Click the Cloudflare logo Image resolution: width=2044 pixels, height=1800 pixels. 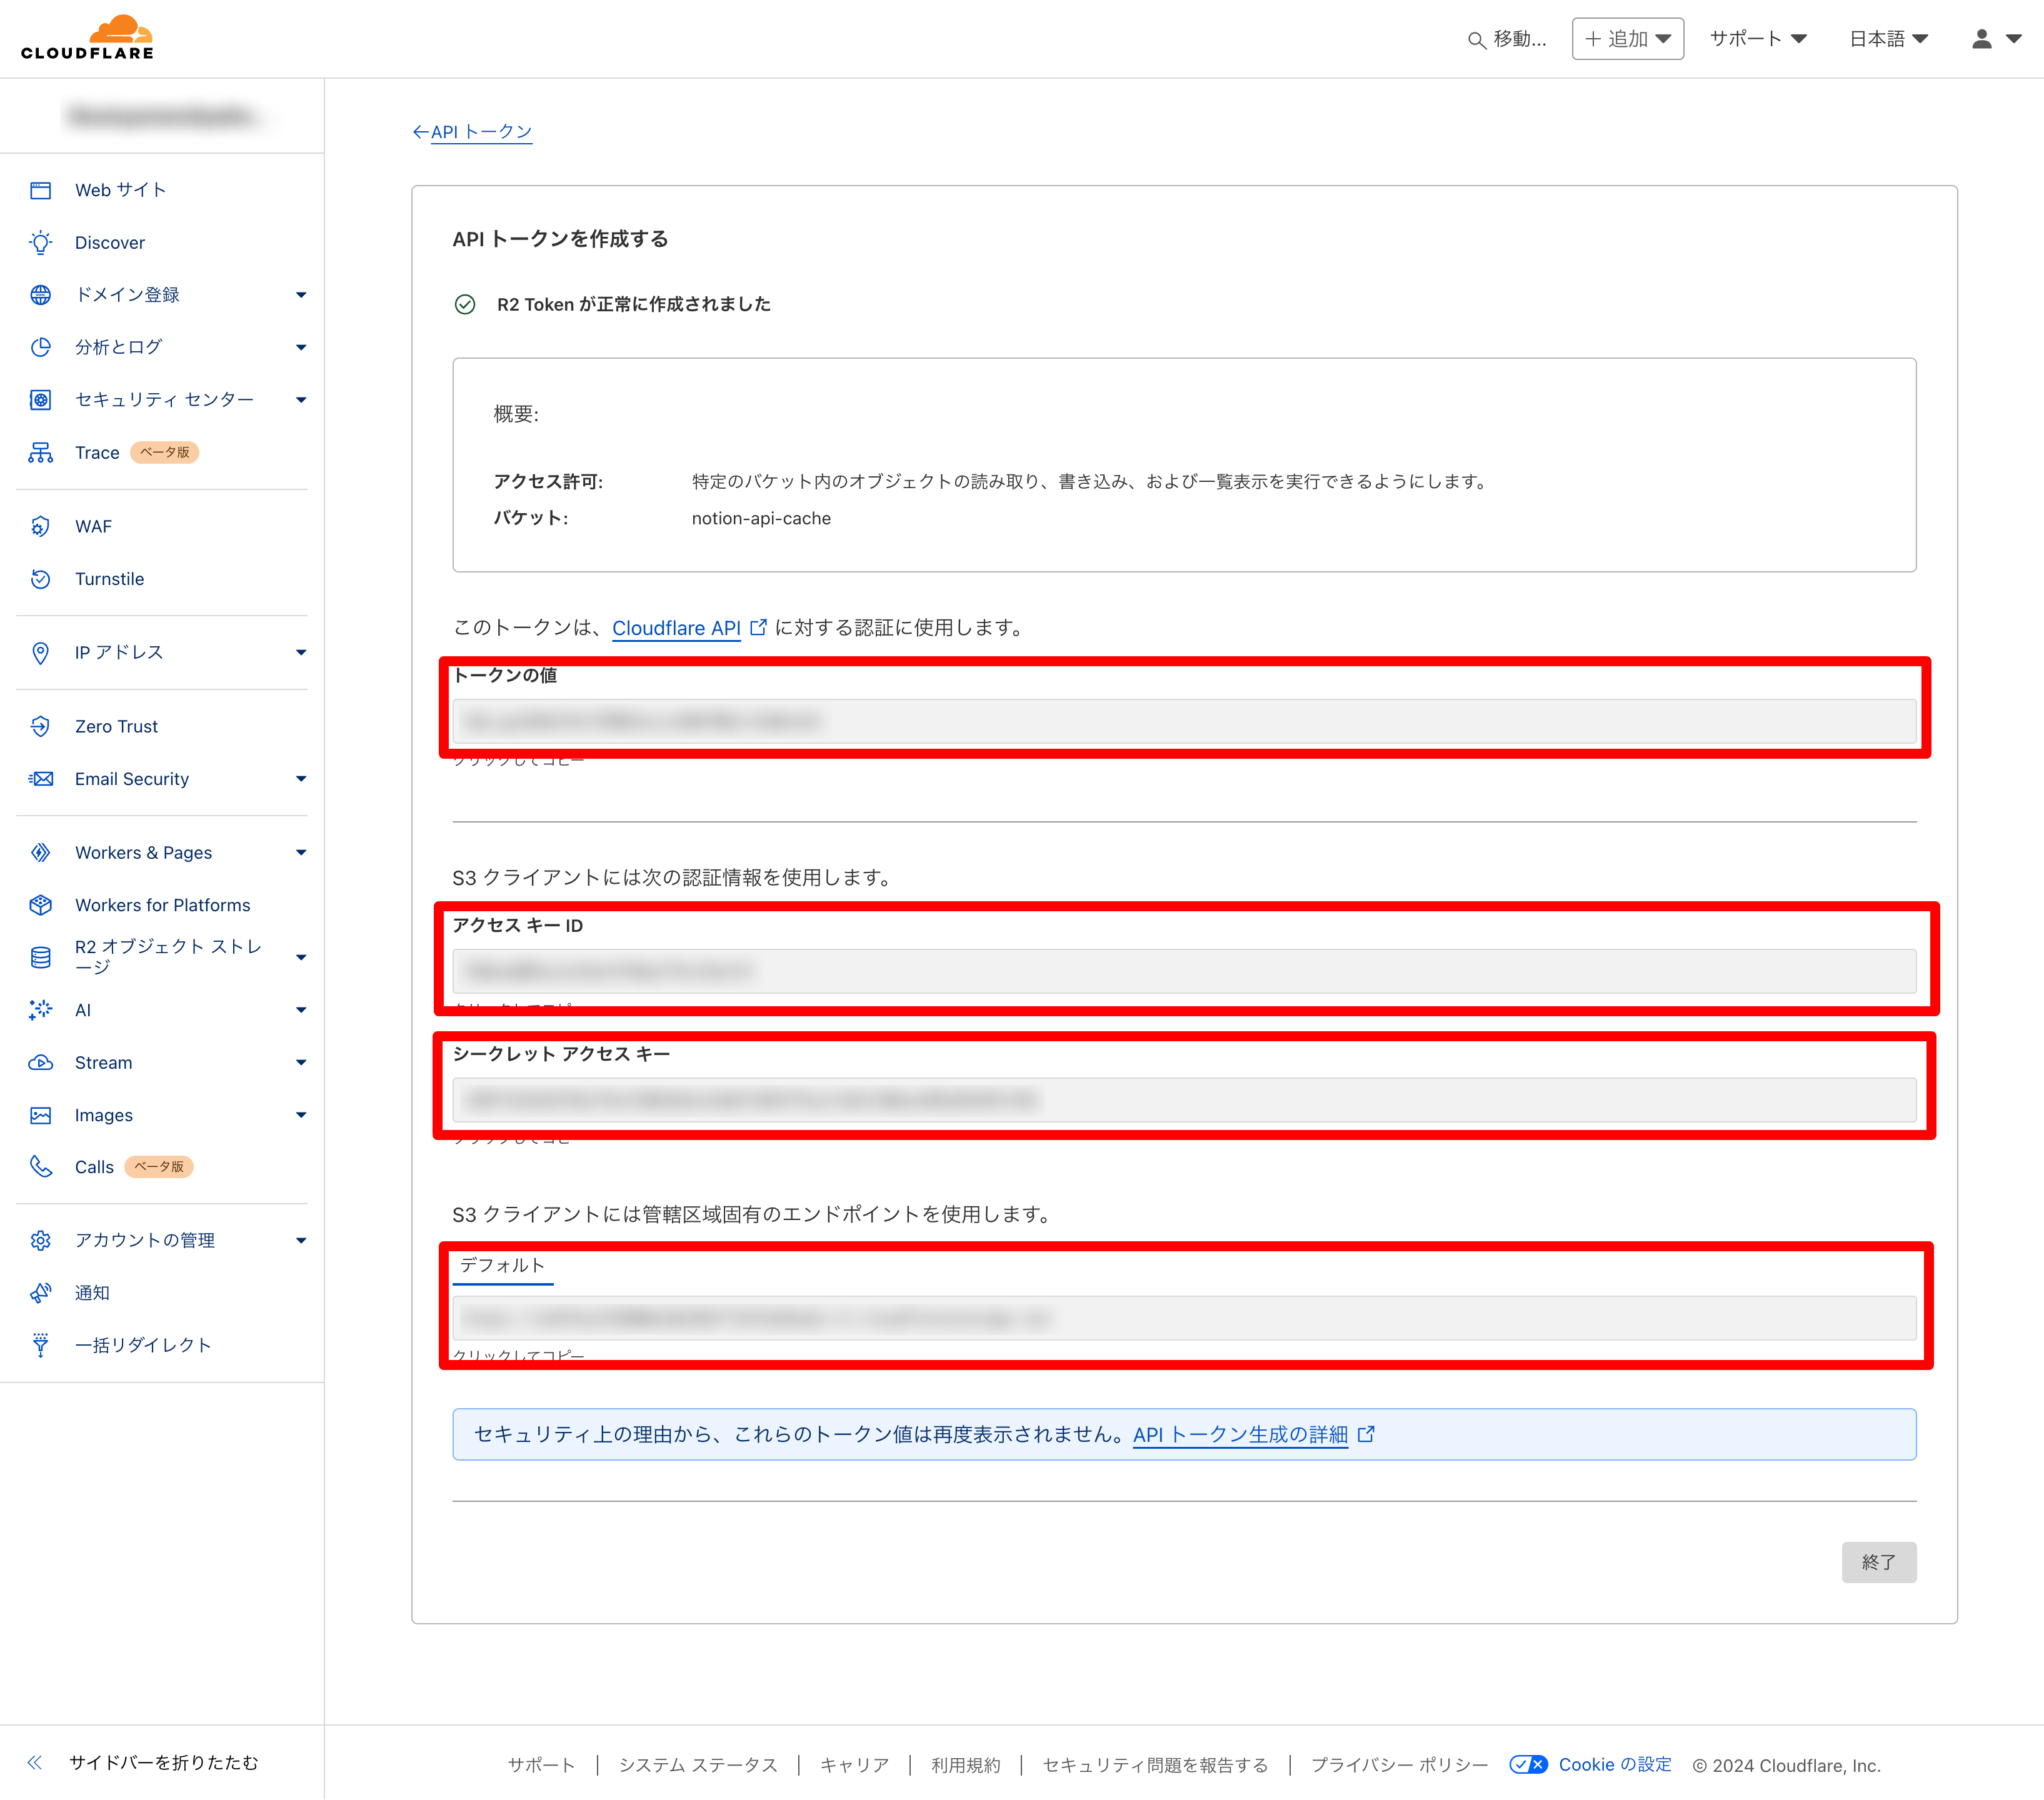click(87, 38)
